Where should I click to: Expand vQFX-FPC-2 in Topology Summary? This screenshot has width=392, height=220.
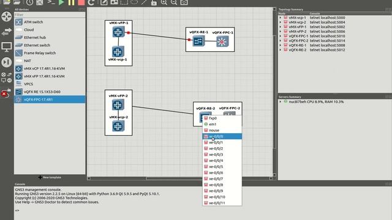tap(281, 41)
